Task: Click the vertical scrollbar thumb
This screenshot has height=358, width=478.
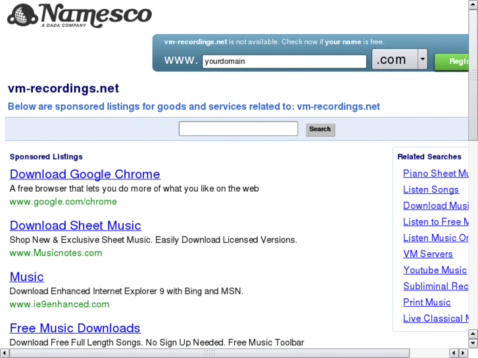Action: (x=473, y=75)
